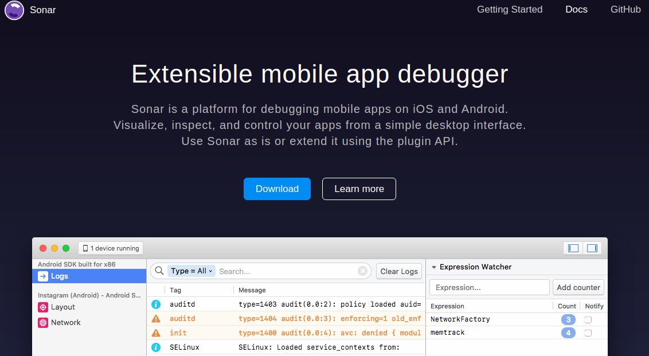Click the Notify column header
This screenshot has width=649, height=356.
594,306
